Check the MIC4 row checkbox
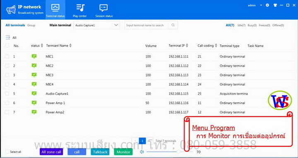 point(7,84)
